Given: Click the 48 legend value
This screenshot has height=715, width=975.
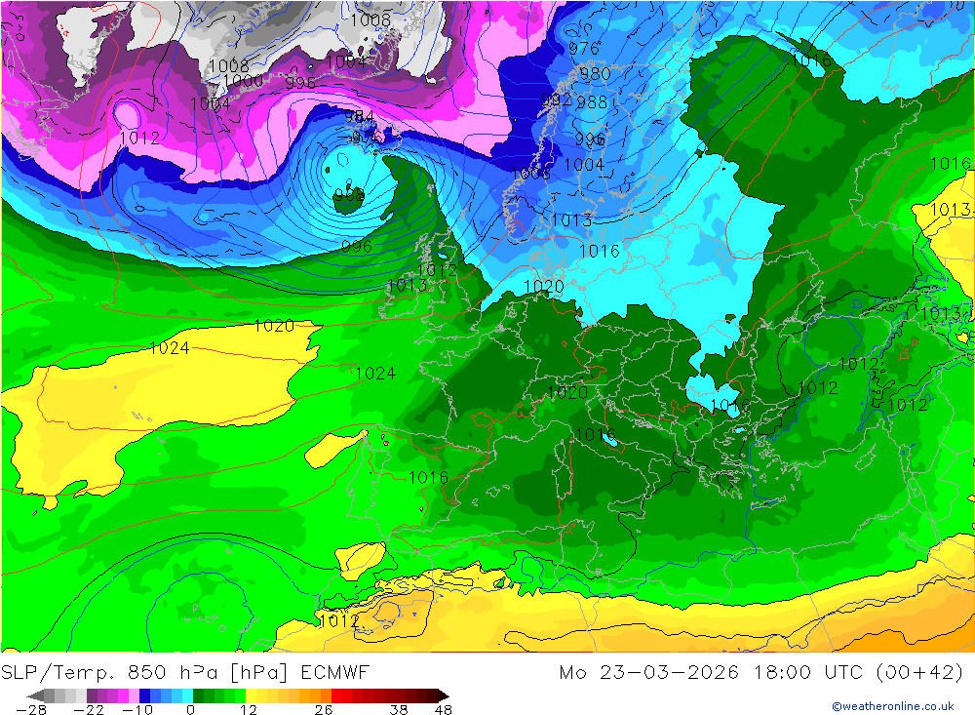Looking at the screenshot, I should (x=444, y=710).
